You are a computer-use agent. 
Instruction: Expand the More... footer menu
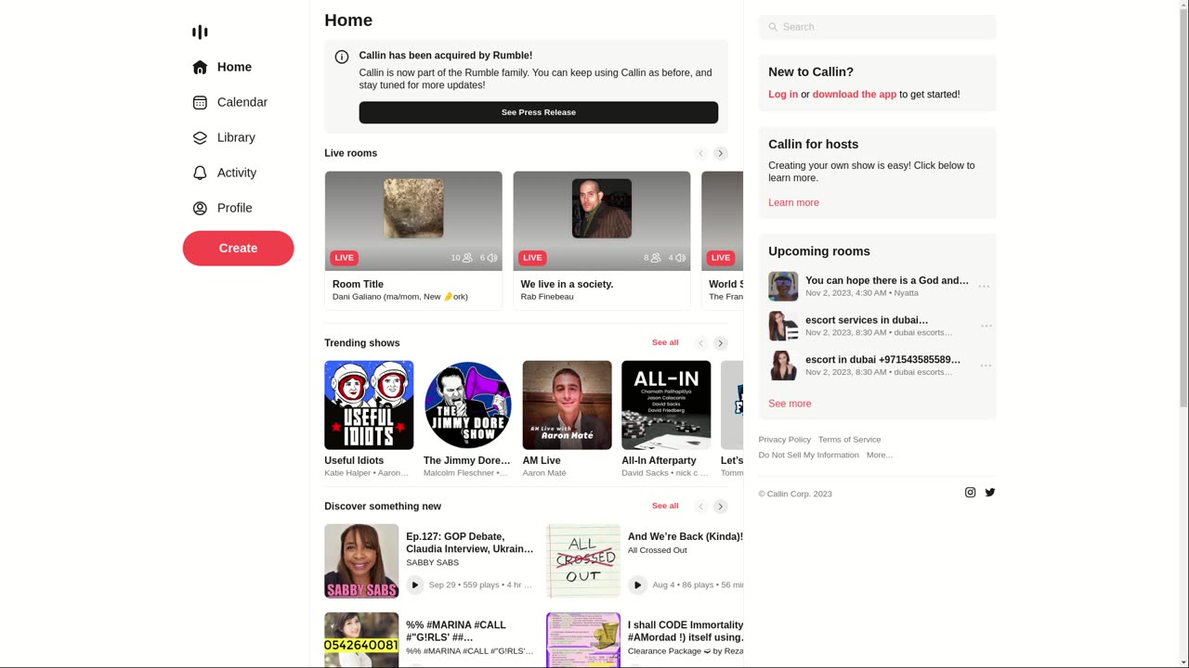[880, 456]
